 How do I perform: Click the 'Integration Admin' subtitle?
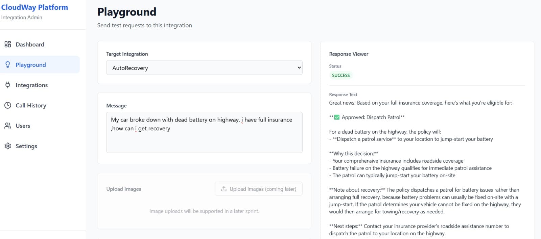click(22, 17)
